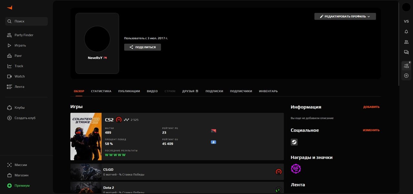Click the Магазин bag icon

pos(9,175)
